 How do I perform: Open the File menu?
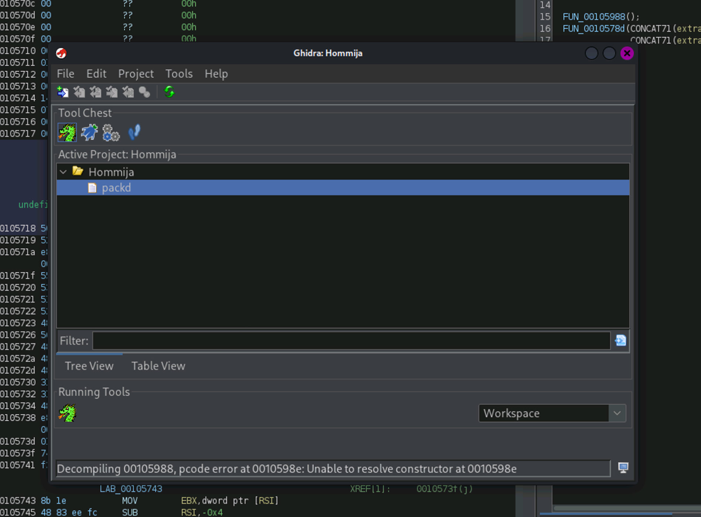tap(65, 74)
